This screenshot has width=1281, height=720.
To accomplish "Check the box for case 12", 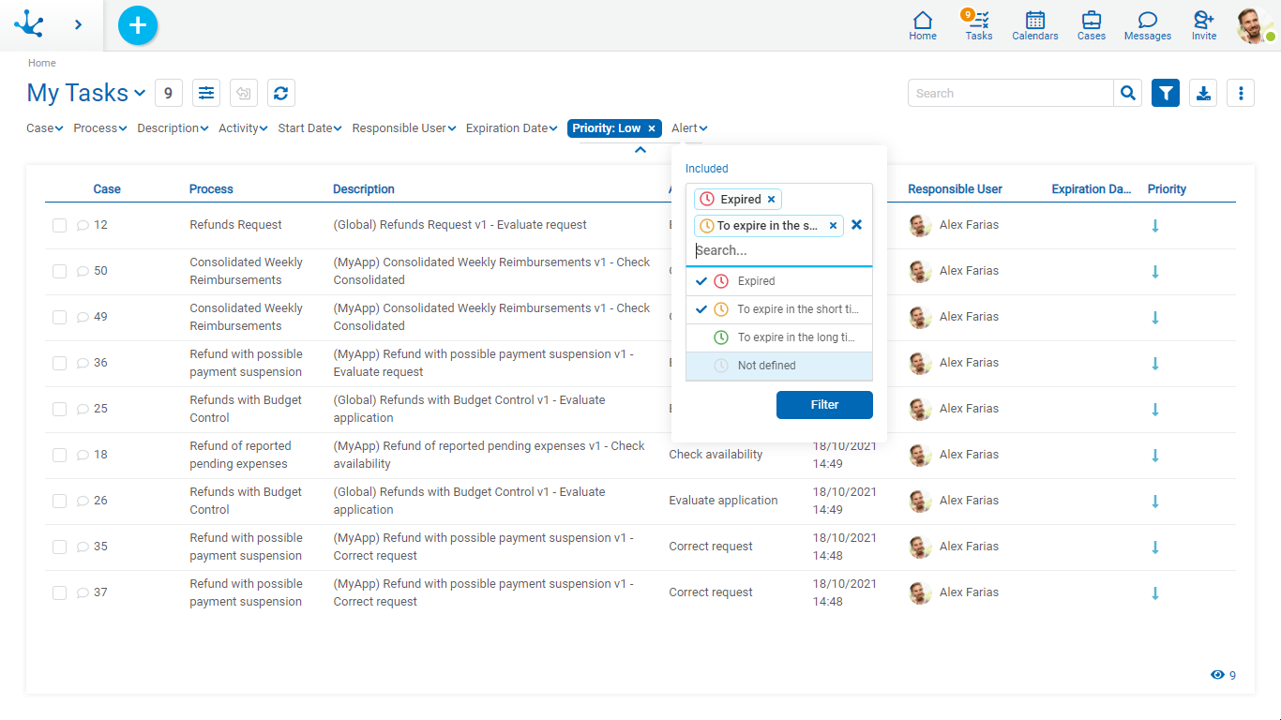I will pyautogui.click(x=59, y=225).
